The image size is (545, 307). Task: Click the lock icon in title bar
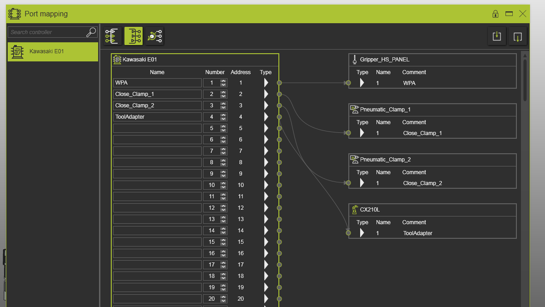[x=495, y=14]
